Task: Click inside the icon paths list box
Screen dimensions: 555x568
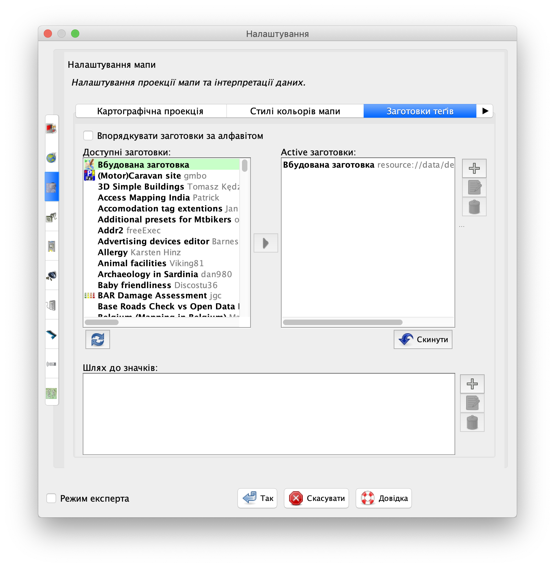Action: tap(269, 414)
